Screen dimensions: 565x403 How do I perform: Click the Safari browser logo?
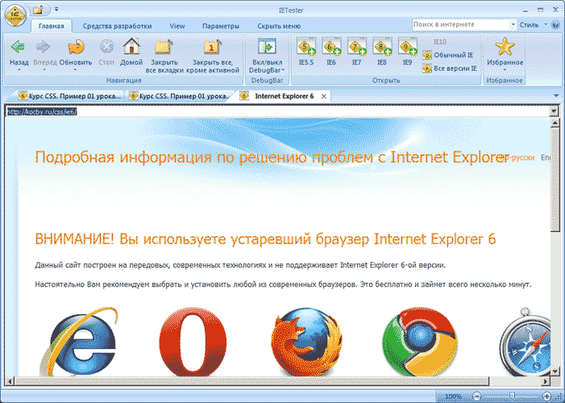point(525,341)
